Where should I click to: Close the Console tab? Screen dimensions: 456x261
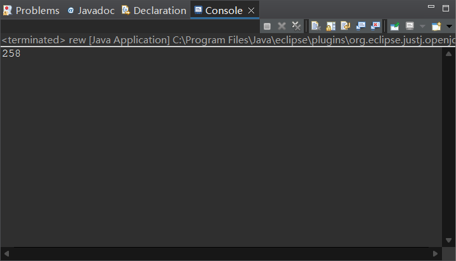click(252, 11)
